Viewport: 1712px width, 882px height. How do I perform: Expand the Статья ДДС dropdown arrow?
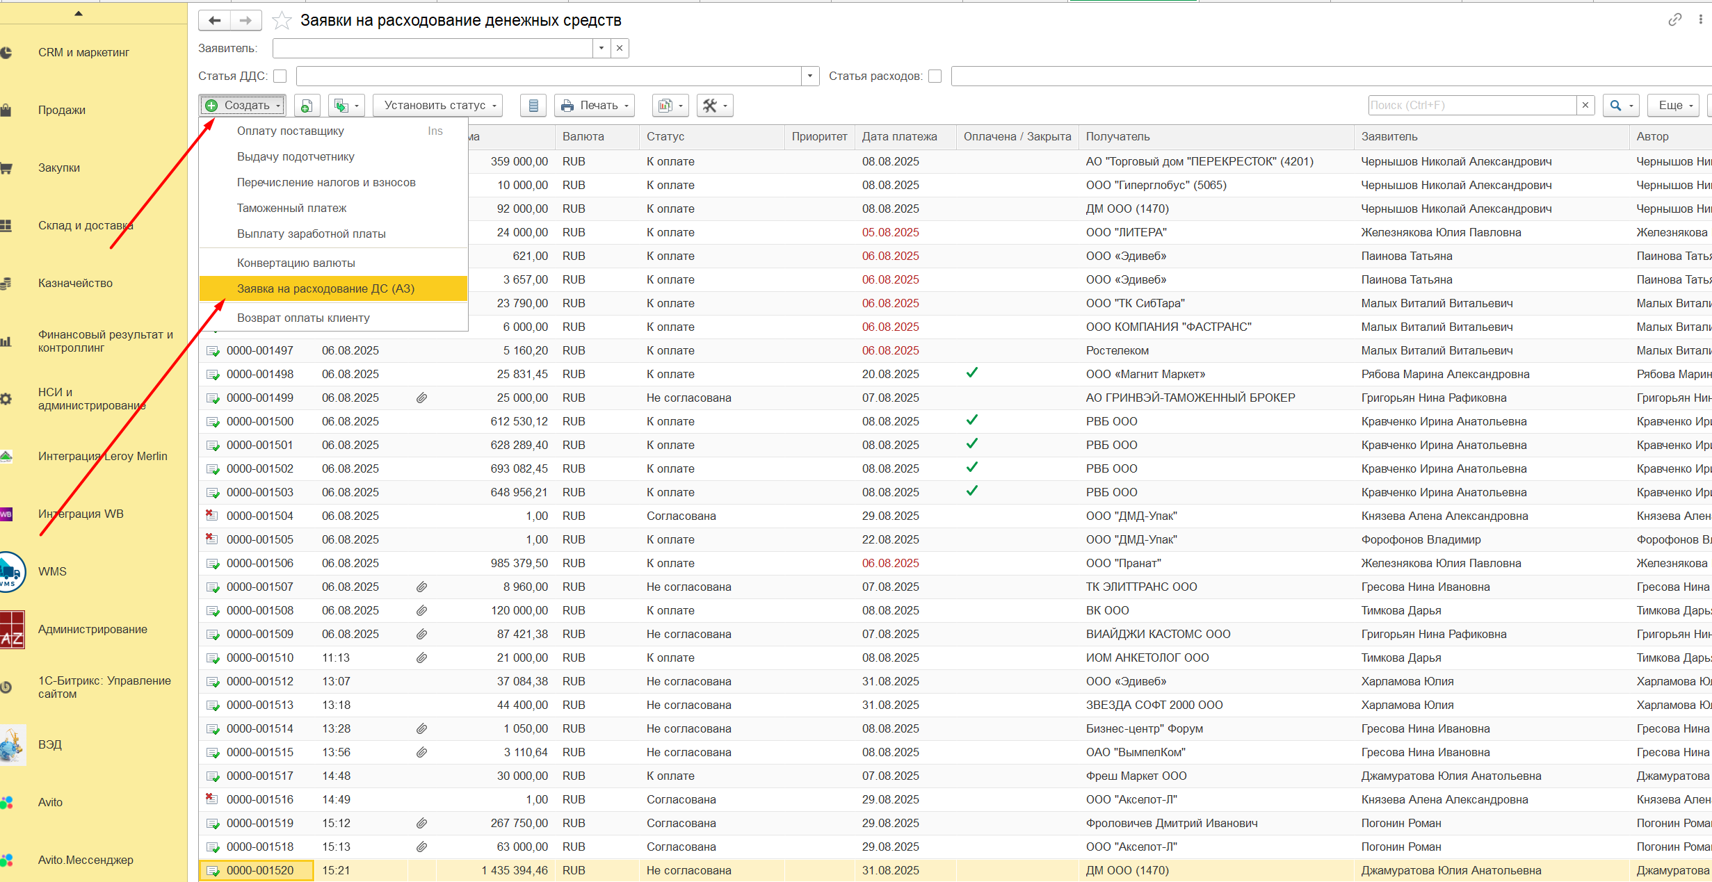pyautogui.click(x=809, y=76)
